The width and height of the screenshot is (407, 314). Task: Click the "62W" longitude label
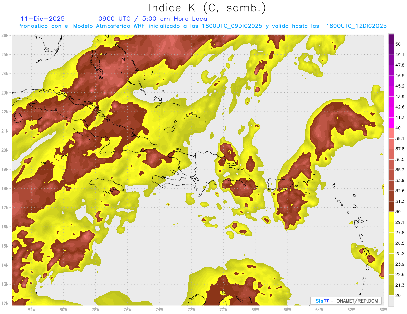tap(351, 309)
